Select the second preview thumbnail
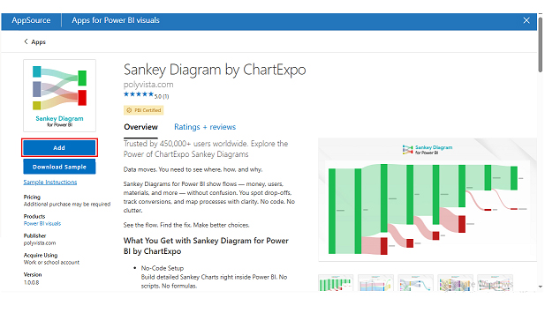The width and height of the screenshot is (545, 328). [375, 283]
